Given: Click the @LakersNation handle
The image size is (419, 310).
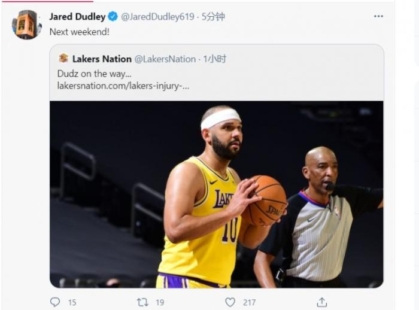Looking at the screenshot, I should 165,59.
